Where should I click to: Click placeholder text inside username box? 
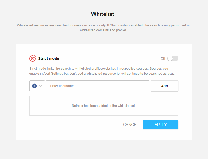point(62,86)
